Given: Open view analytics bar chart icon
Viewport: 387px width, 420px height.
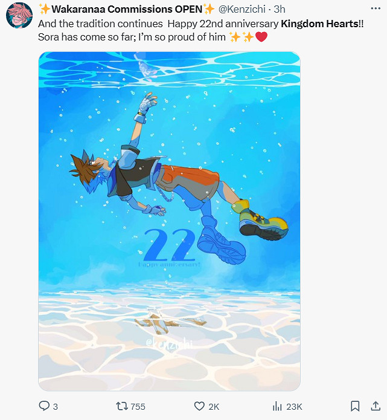Looking at the screenshot, I should click(277, 406).
